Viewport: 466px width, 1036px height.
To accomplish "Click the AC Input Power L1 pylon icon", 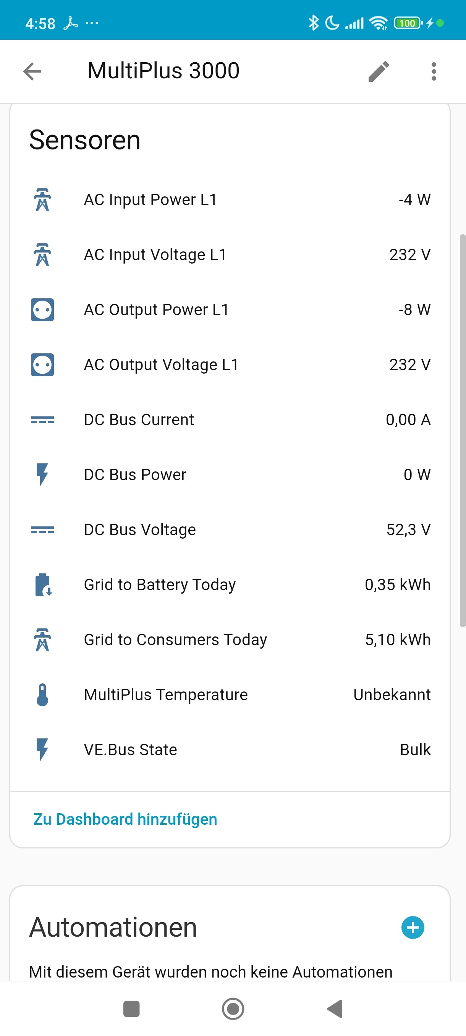I will click(x=42, y=200).
